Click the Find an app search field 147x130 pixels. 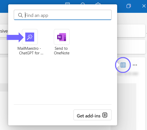63,15
